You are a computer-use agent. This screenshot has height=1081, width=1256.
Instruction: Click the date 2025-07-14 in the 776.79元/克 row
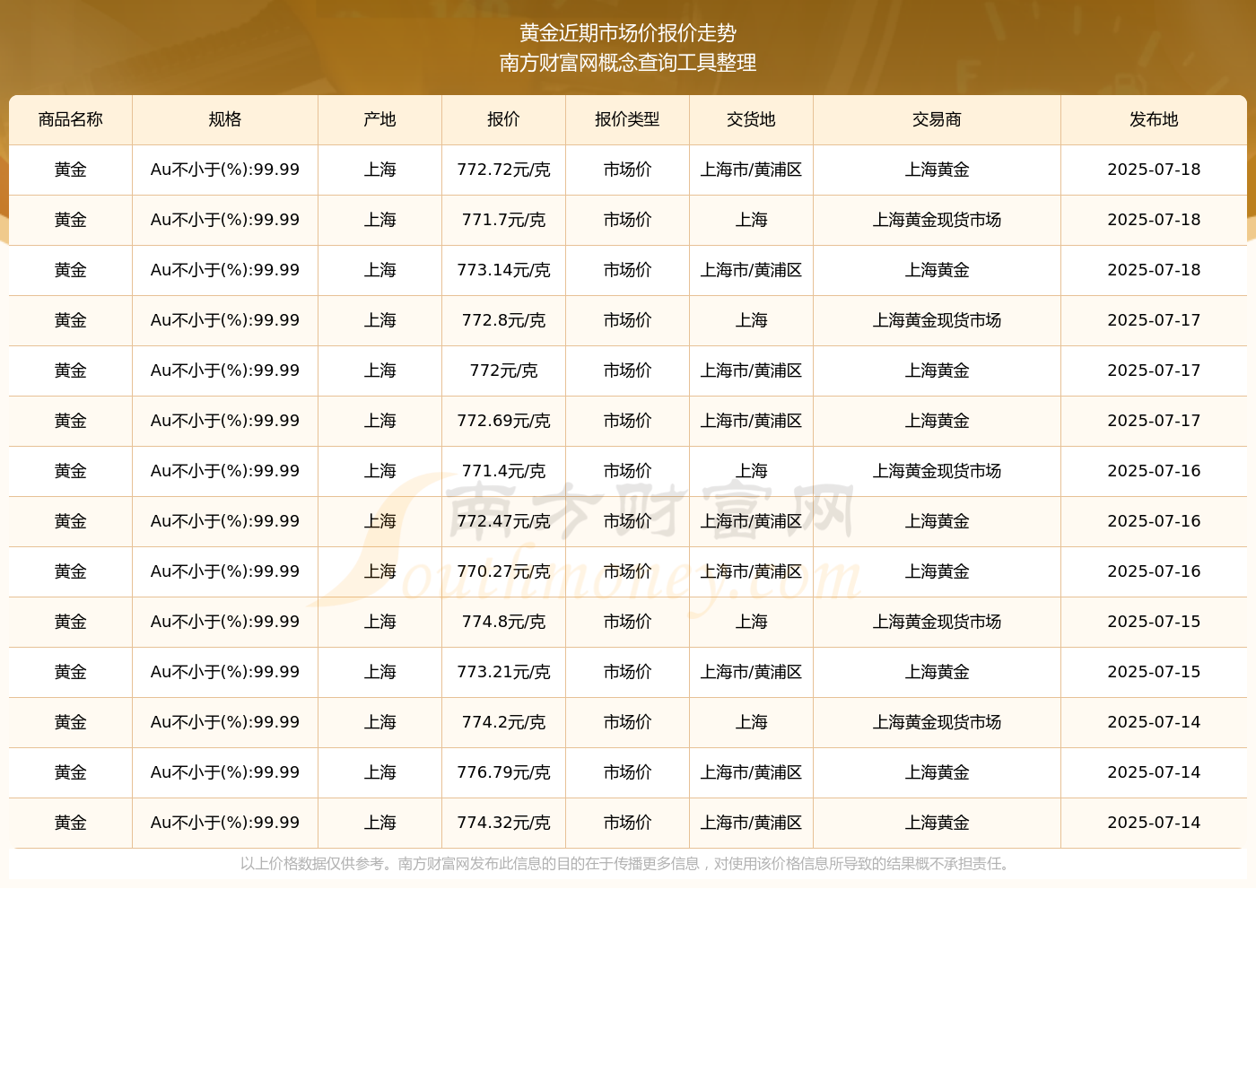1155,772
